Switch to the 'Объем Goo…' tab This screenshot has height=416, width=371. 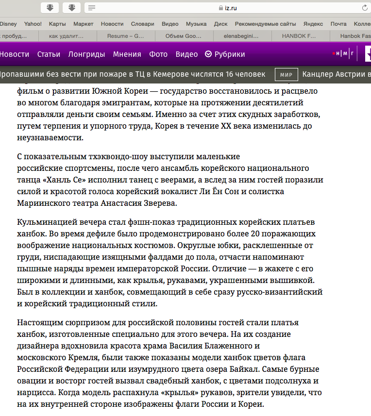(184, 36)
